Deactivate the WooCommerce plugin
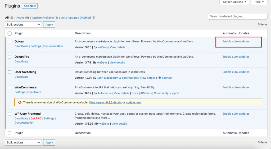Viewport: 271px width, 149px height. click(x=34, y=92)
